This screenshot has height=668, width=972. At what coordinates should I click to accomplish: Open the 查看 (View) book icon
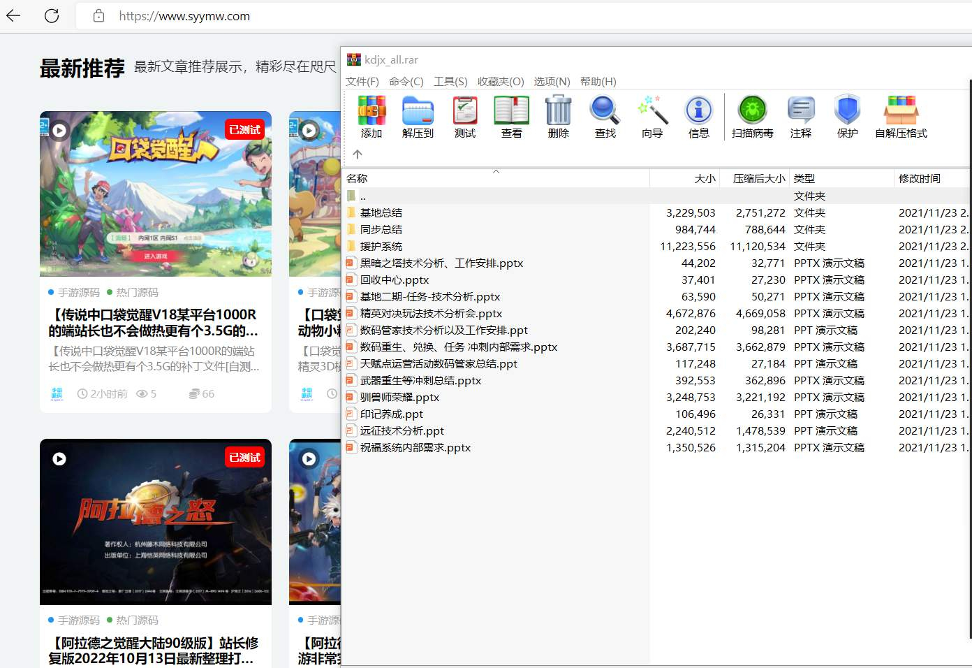512,110
